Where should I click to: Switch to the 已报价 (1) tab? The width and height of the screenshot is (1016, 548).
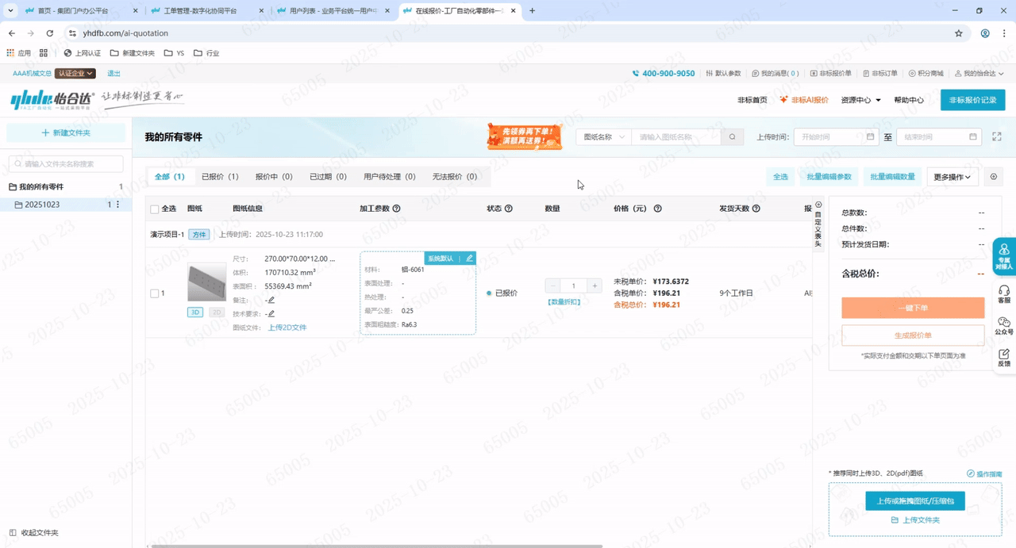click(x=220, y=177)
